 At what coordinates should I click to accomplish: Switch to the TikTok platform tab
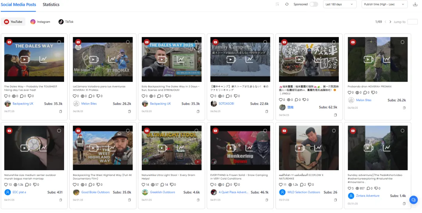pyautogui.click(x=66, y=22)
